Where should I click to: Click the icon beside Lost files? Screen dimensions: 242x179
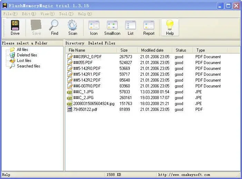[x=12, y=60]
